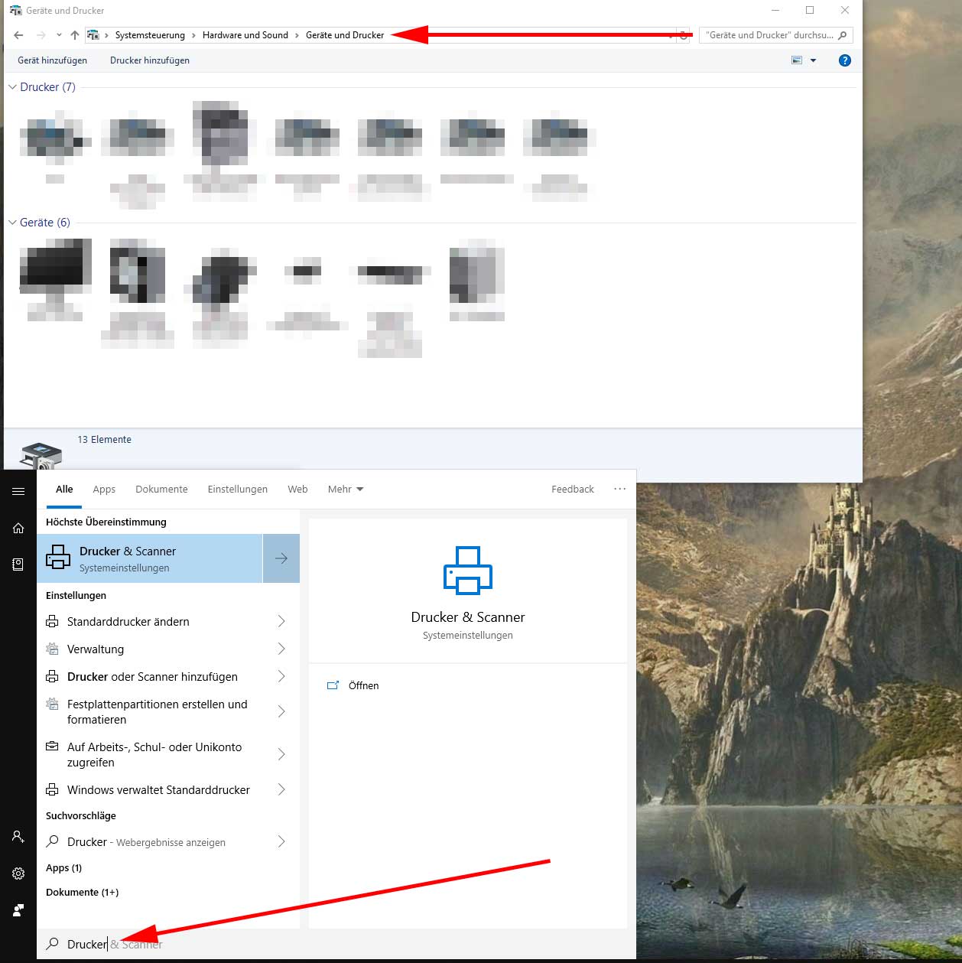
Task: Select the first blurred printer thumbnail
Action: pyautogui.click(x=55, y=138)
